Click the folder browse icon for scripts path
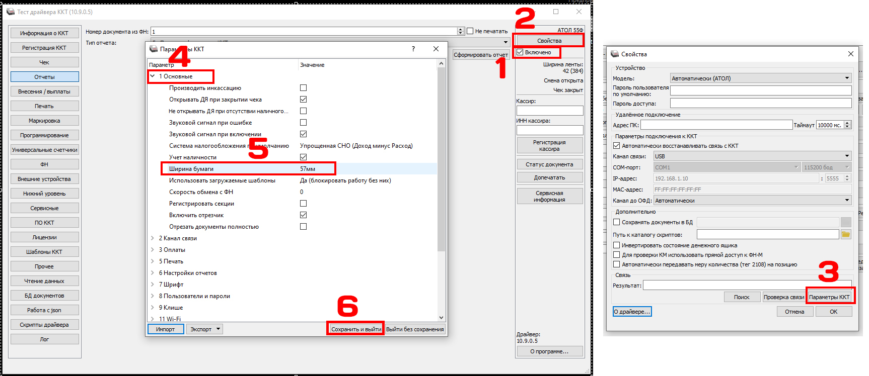Screen dimensions: 869x376 [845, 235]
